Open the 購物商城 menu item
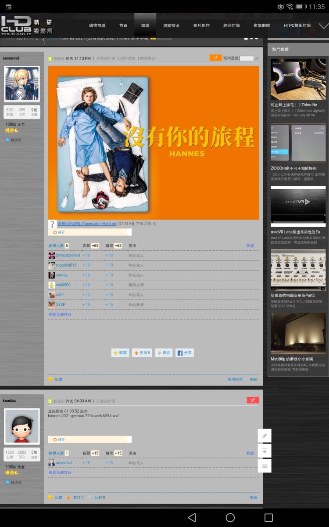The image size is (329, 527). (97, 25)
